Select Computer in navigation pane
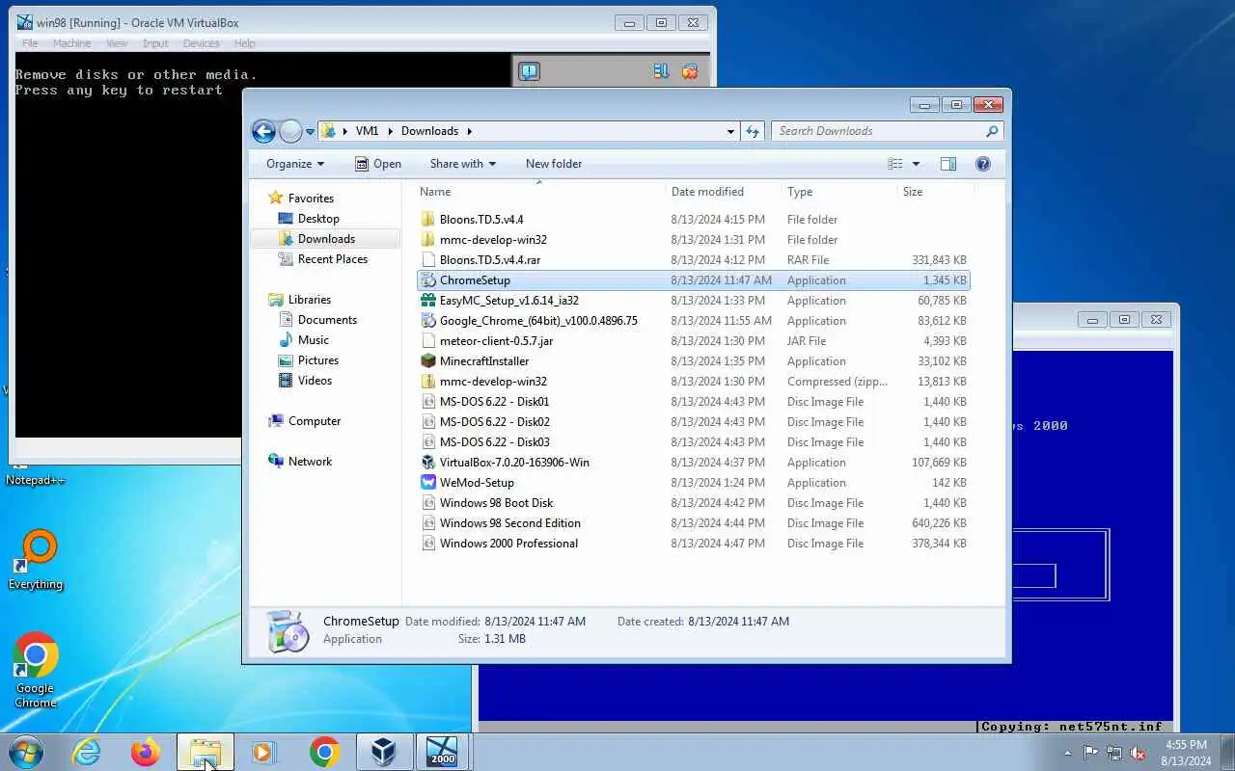The height and width of the screenshot is (771, 1235). click(315, 421)
